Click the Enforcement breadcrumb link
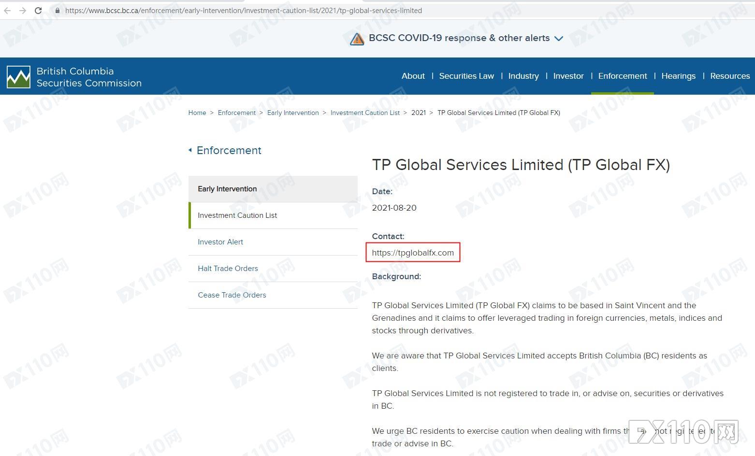Viewport: 755px width, 456px height. coord(237,113)
